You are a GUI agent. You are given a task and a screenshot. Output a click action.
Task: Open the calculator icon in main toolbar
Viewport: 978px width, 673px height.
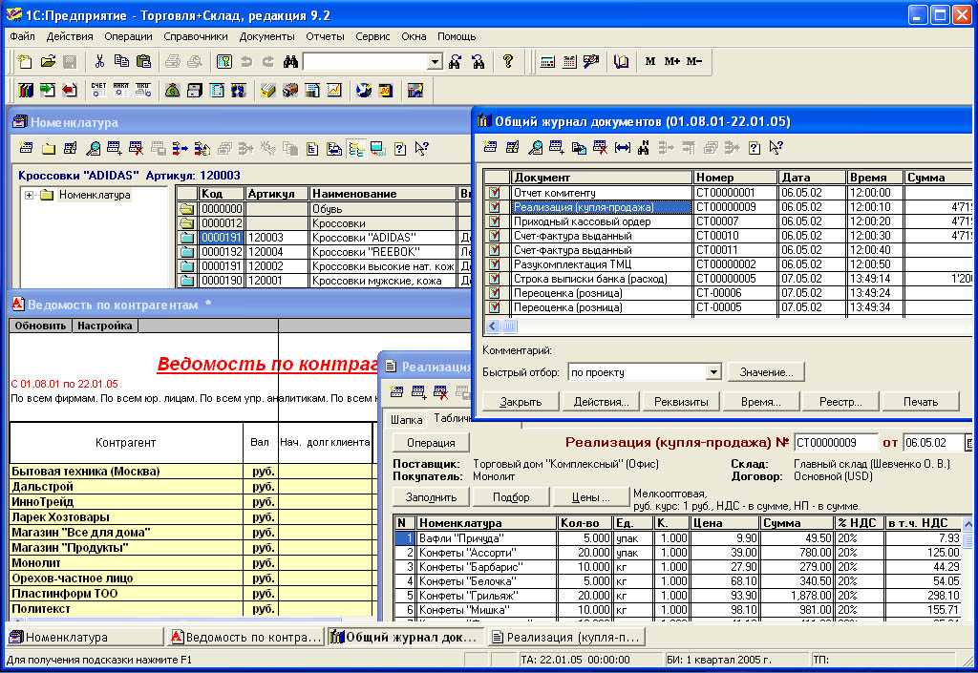click(x=547, y=61)
